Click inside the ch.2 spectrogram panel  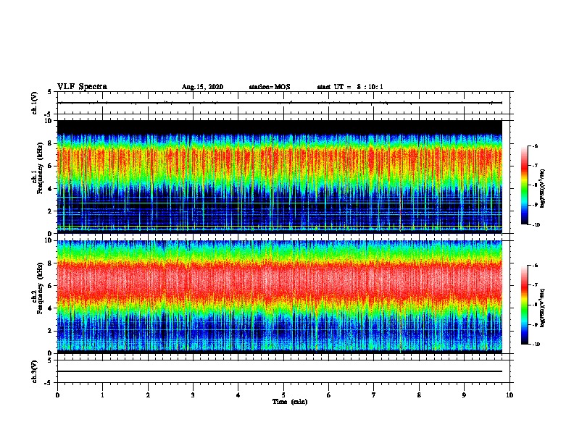tap(280, 297)
